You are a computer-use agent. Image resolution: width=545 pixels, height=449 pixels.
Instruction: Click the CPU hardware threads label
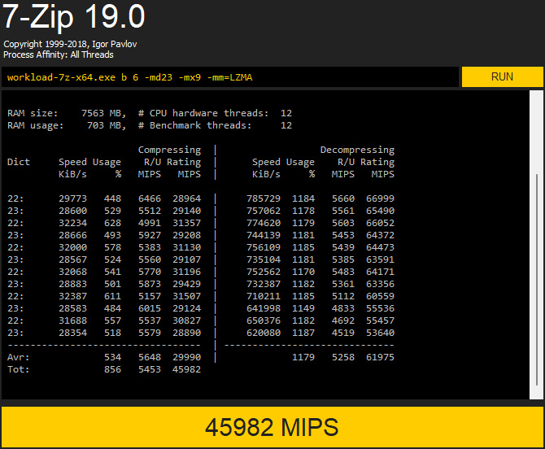tap(207, 113)
